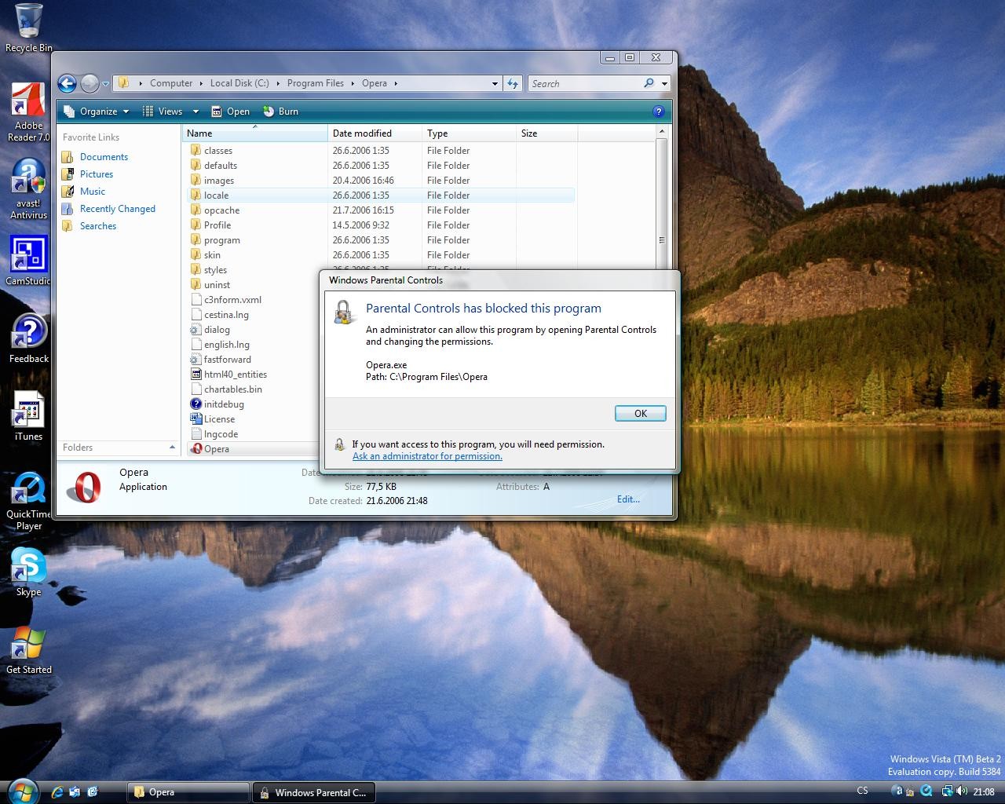Image resolution: width=1005 pixels, height=804 pixels.
Task: Select the License document icon
Action: pos(196,419)
